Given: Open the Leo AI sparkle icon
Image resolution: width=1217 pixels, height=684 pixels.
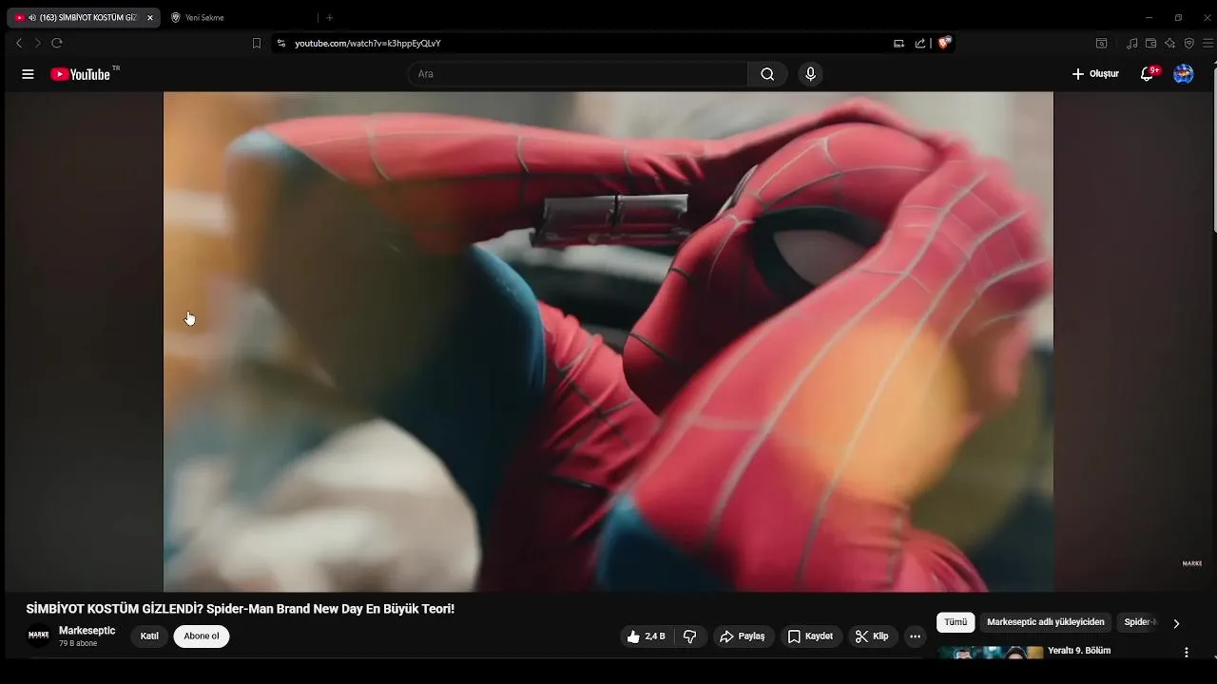Looking at the screenshot, I should click(1170, 44).
